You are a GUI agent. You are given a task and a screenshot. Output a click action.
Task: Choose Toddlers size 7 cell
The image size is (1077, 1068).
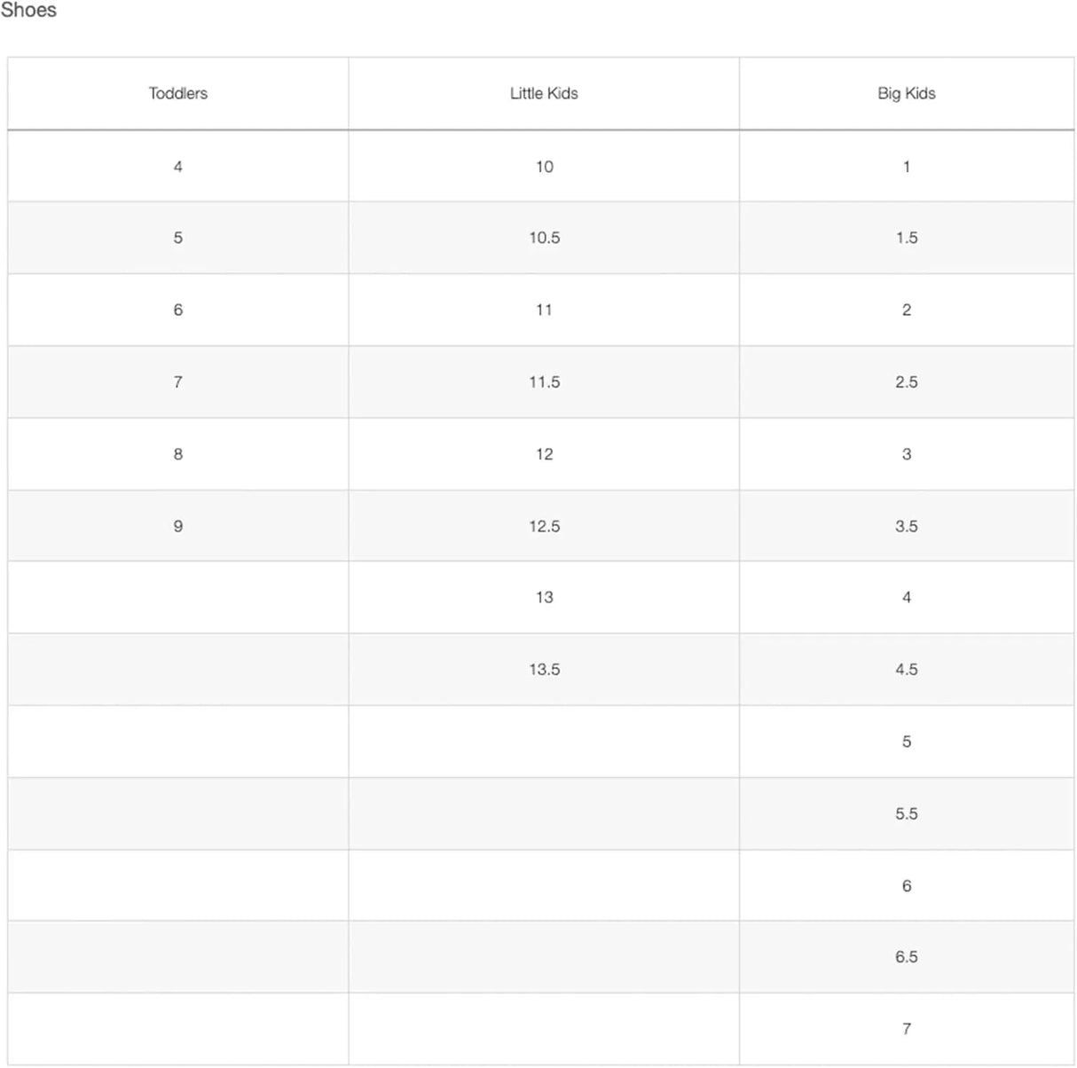tap(178, 382)
